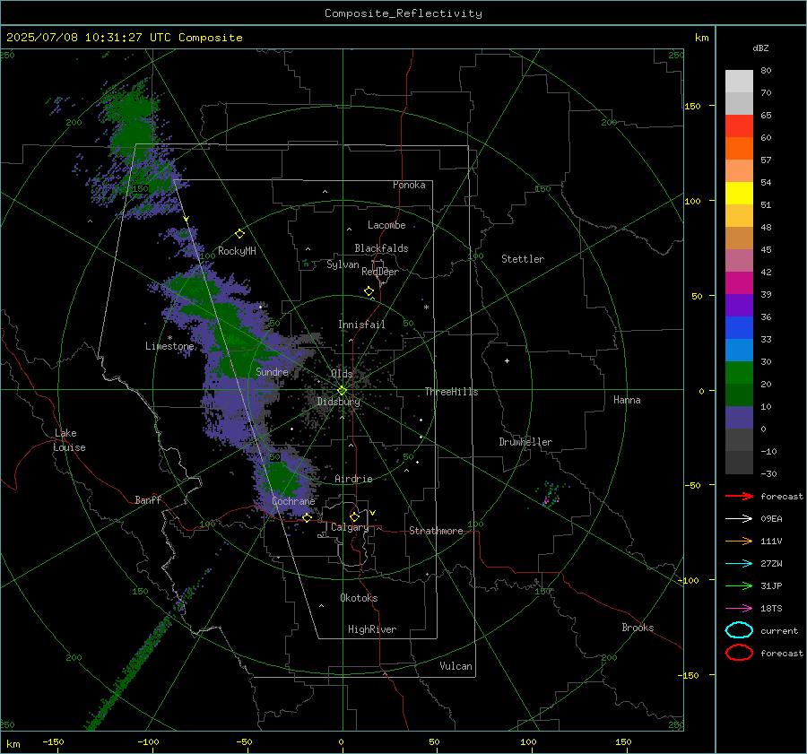807x754 pixels.
Task: Click the Okotoks label
Action: point(359,598)
